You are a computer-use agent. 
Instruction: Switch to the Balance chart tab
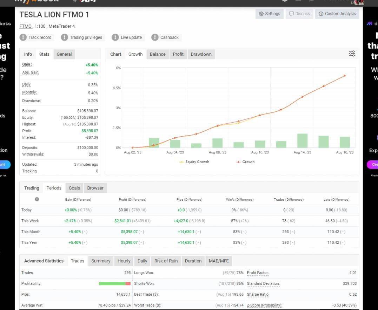pyautogui.click(x=158, y=54)
